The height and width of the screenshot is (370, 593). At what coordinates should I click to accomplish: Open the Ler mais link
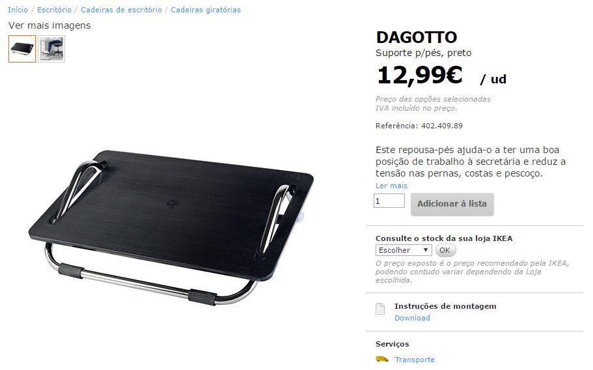391,186
